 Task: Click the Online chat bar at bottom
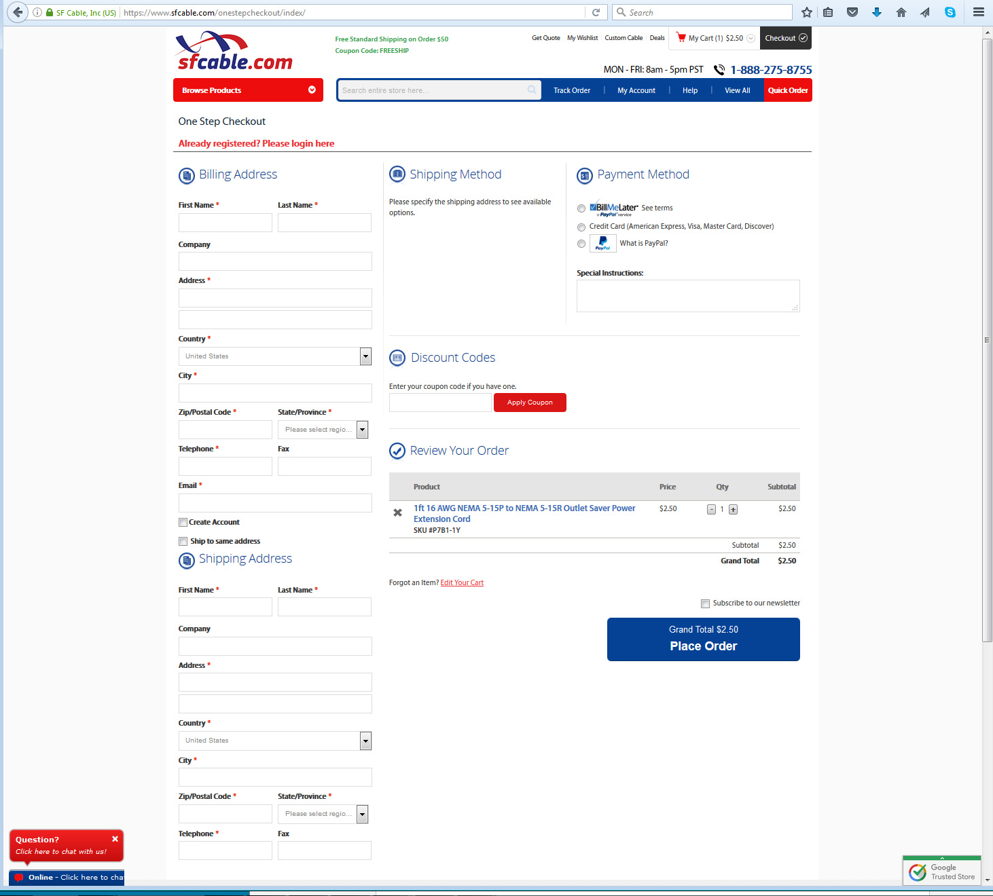point(67,878)
